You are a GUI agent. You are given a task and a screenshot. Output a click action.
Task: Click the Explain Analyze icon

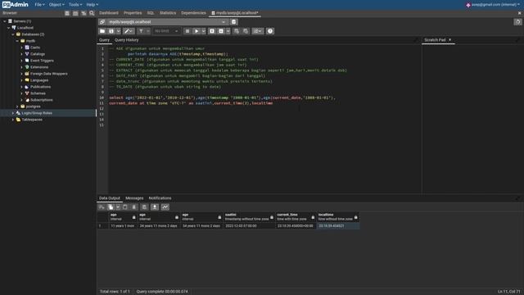(x=221, y=31)
